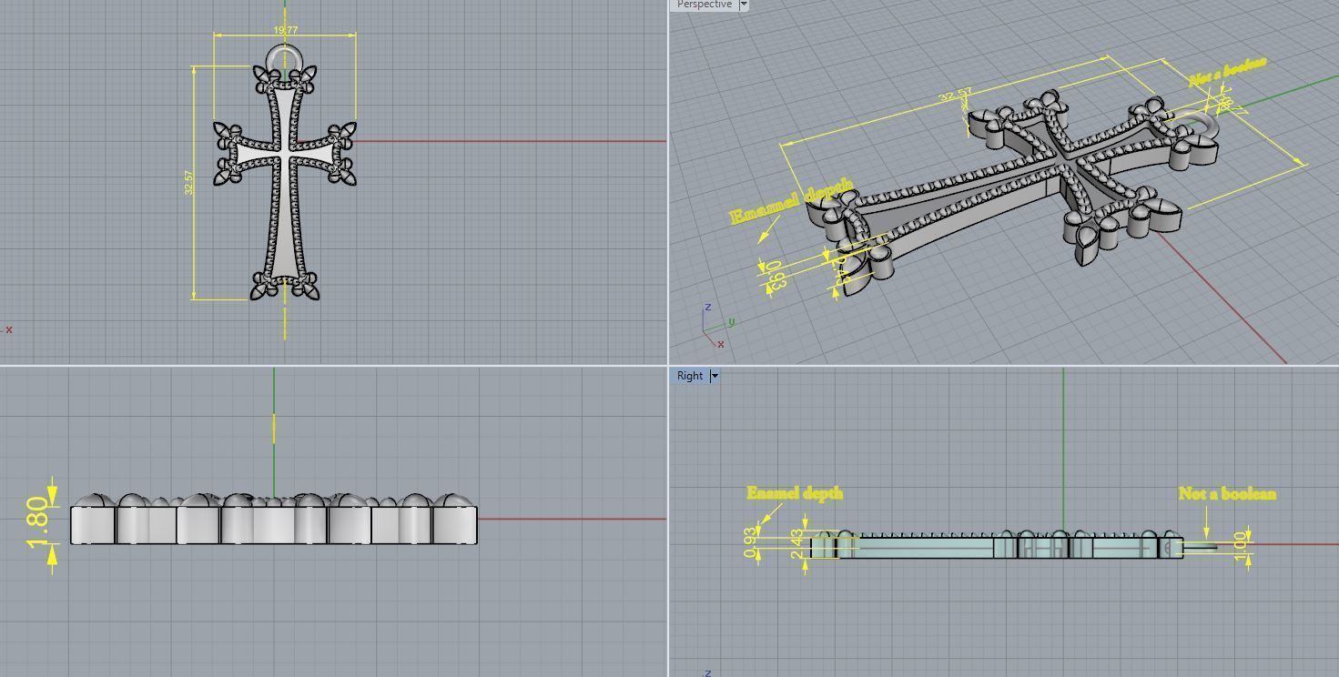This screenshot has width=1339, height=677.
Task: Select 'Enamel depth' annotation in Right view
Action: 795,493
